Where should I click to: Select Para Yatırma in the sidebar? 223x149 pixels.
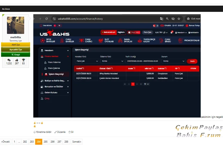tap(54, 62)
